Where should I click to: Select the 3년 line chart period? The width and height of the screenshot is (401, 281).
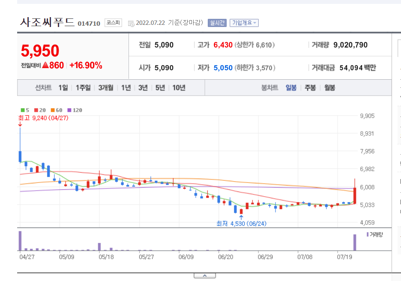(143, 88)
